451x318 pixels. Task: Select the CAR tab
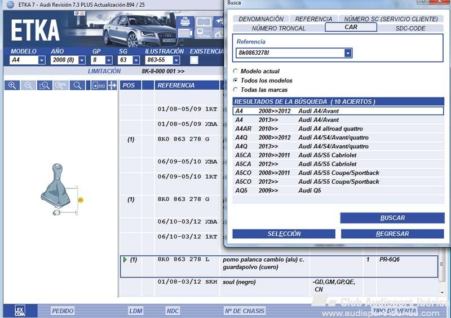[351, 27]
